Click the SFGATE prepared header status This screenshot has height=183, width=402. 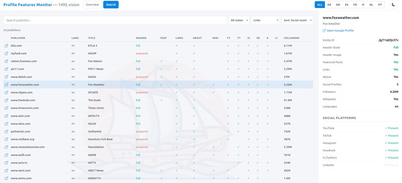click(142, 92)
